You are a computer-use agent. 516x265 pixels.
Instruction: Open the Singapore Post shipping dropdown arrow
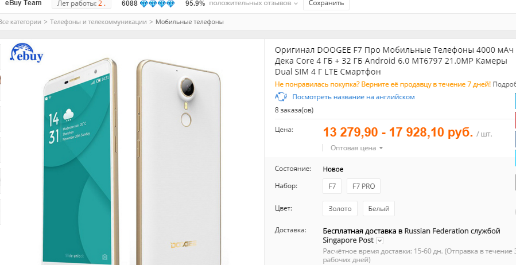[379, 241]
